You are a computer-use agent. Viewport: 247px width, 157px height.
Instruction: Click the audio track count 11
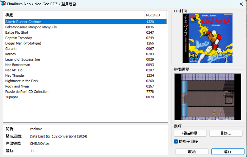(x=32, y=151)
